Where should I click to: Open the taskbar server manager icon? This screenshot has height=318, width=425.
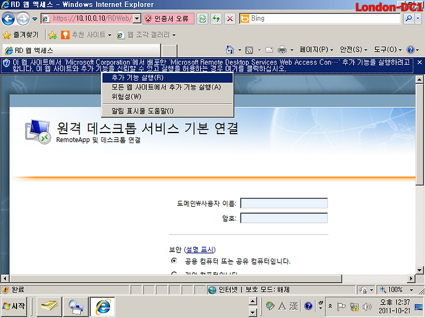[76, 306]
